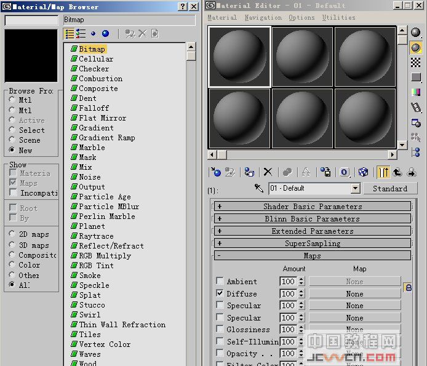Click Sample Type sphere icon
The width and height of the screenshot is (427, 366).
(x=415, y=33)
